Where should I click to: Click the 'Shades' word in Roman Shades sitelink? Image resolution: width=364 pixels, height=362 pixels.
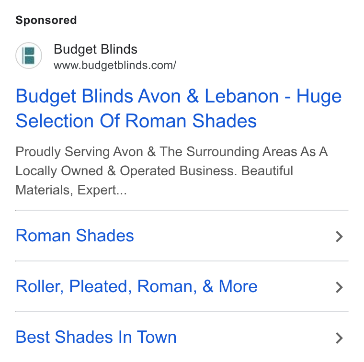pos(105,236)
